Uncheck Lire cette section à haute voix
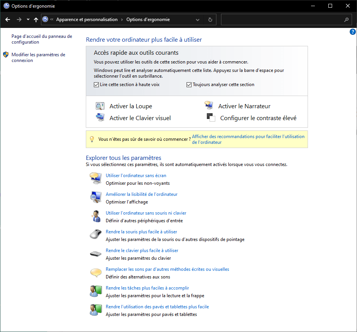The height and width of the screenshot is (332, 357). coord(96,85)
